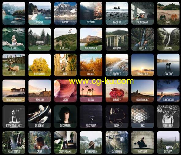Select the Tamalpais sunset preset
This screenshot has width=181, height=155.
pos(143,65)
